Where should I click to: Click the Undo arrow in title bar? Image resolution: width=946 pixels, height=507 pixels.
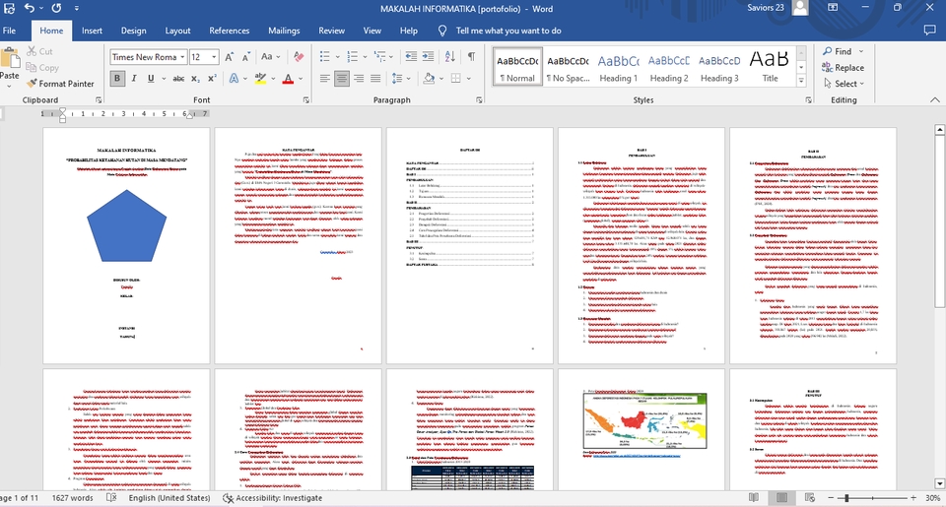click(x=29, y=8)
